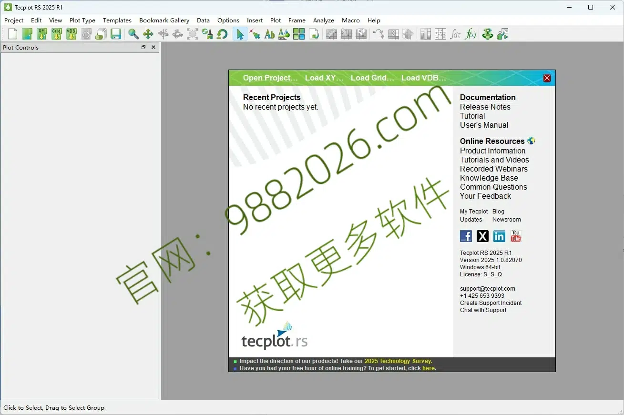This screenshot has height=415, width=624.
Task: Click the grid icon labeled 42
Action: pos(361,34)
